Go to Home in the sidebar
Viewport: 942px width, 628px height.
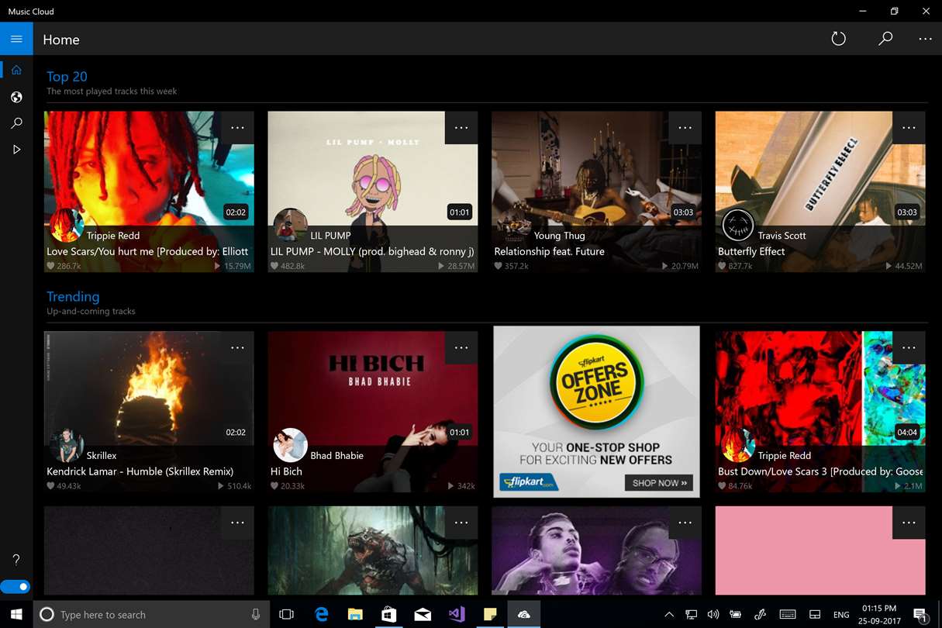(16, 70)
